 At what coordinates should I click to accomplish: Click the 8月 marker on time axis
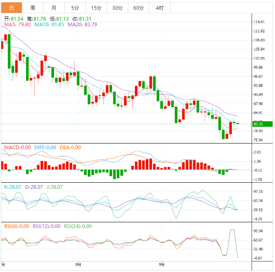(79, 265)
